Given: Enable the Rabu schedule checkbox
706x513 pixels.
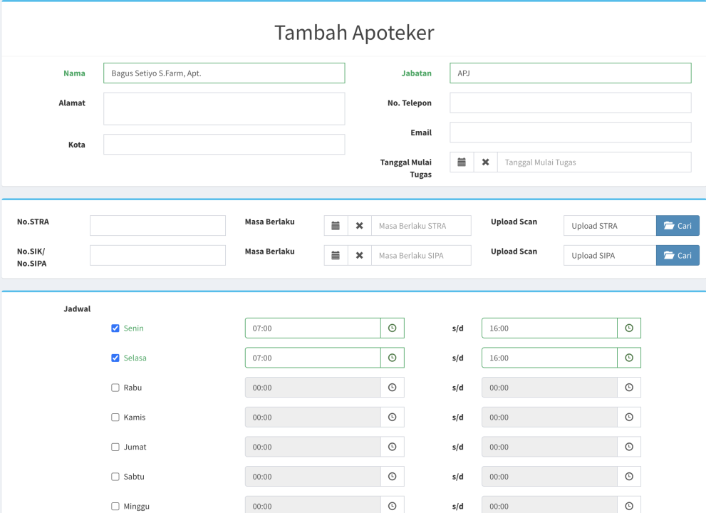Looking at the screenshot, I should [x=115, y=388].
